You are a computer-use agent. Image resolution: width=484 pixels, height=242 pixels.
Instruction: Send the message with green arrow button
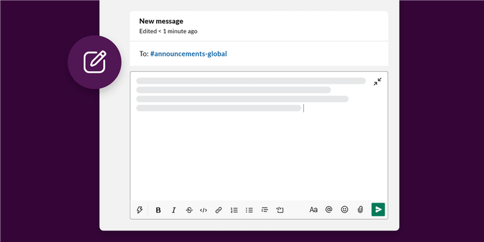tap(378, 210)
